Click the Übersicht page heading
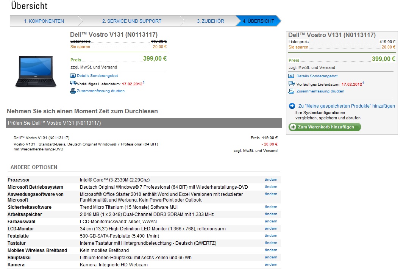This screenshot has height=269, width=406. (x=29, y=6)
